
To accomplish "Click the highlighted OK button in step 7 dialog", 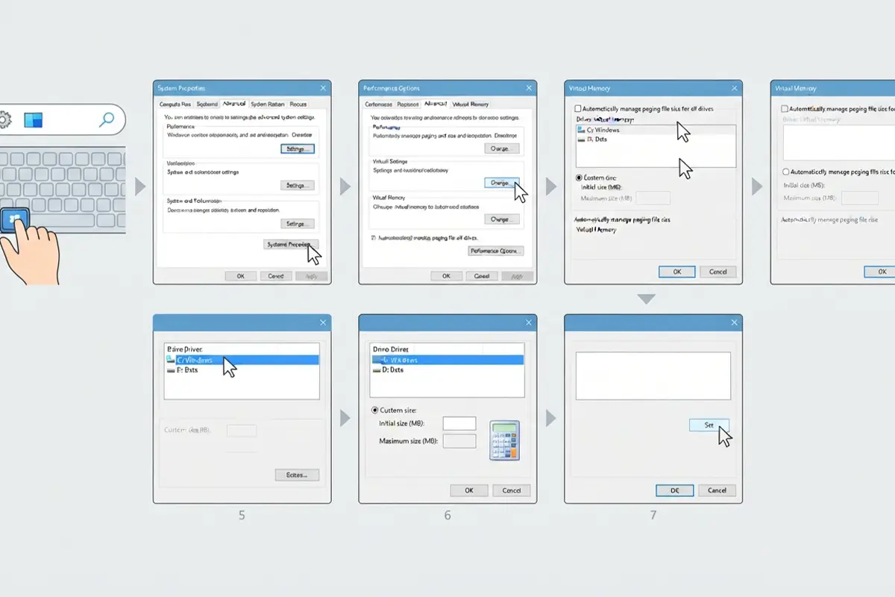I will [x=675, y=490].
